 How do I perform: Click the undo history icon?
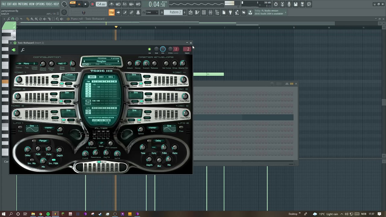[276, 4]
